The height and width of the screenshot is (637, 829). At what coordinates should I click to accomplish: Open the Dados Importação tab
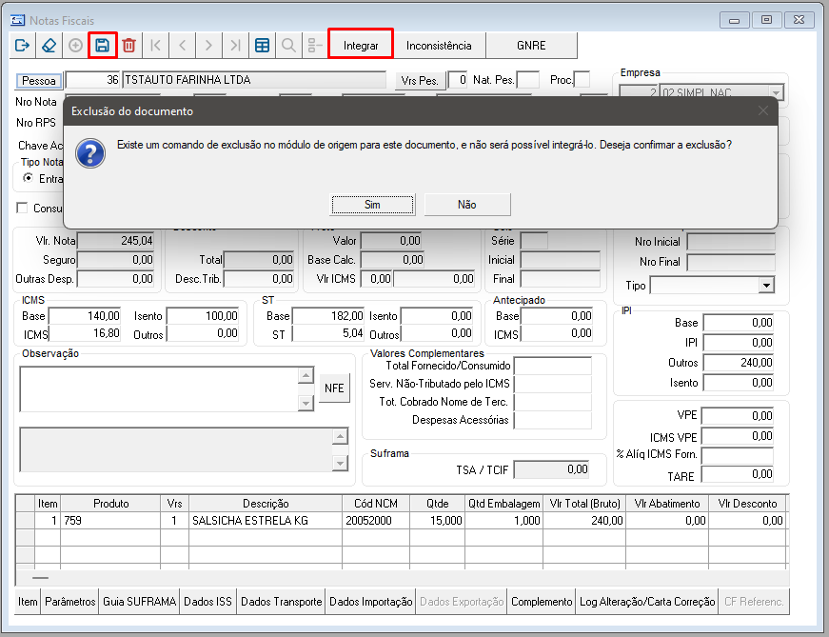click(x=370, y=602)
